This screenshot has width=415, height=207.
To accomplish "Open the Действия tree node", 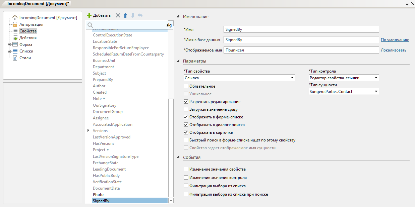I will coord(28,38).
